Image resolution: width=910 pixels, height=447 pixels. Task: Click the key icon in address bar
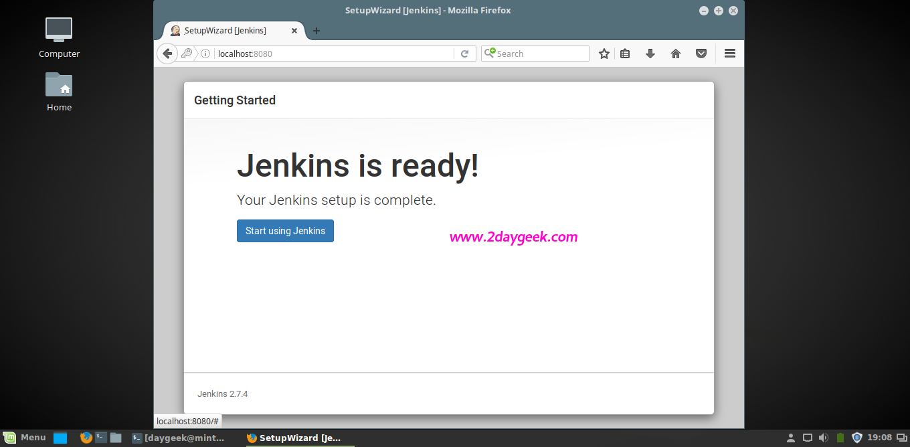tap(187, 54)
